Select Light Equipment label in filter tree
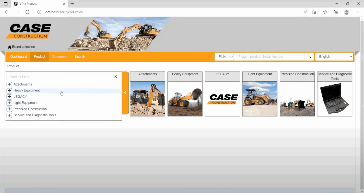 [25, 103]
